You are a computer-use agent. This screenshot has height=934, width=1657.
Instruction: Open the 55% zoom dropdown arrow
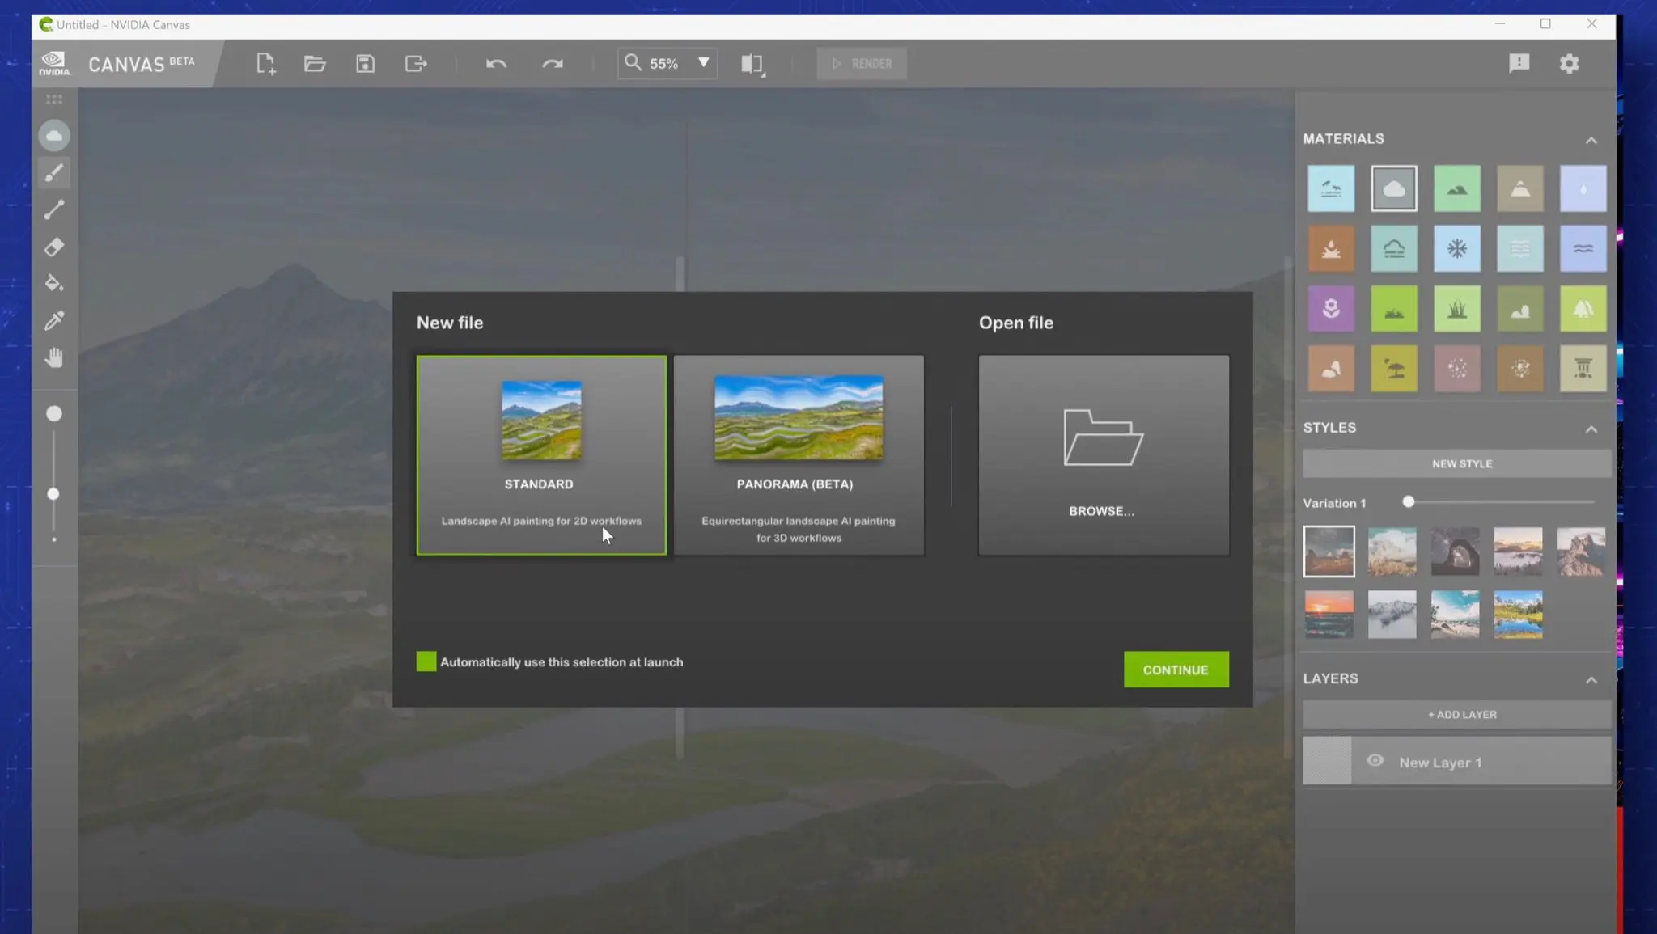(x=703, y=62)
